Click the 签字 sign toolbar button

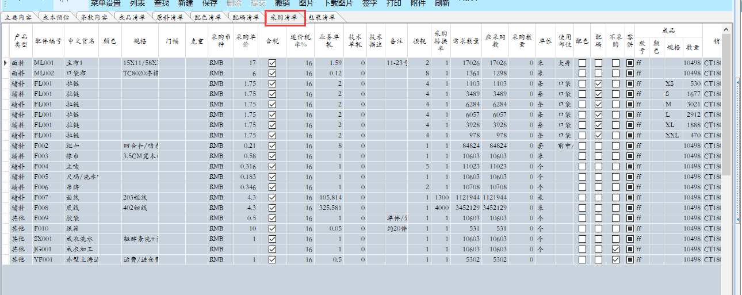pyautogui.click(x=370, y=3)
